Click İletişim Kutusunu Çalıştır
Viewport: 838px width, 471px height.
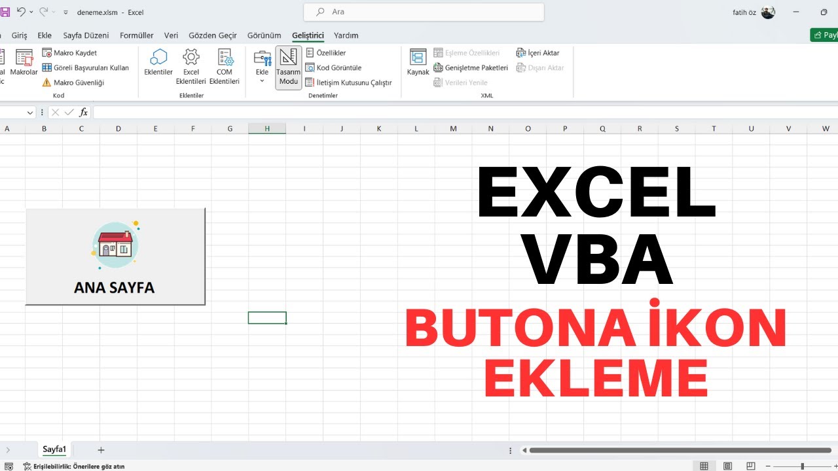(x=348, y=82)
